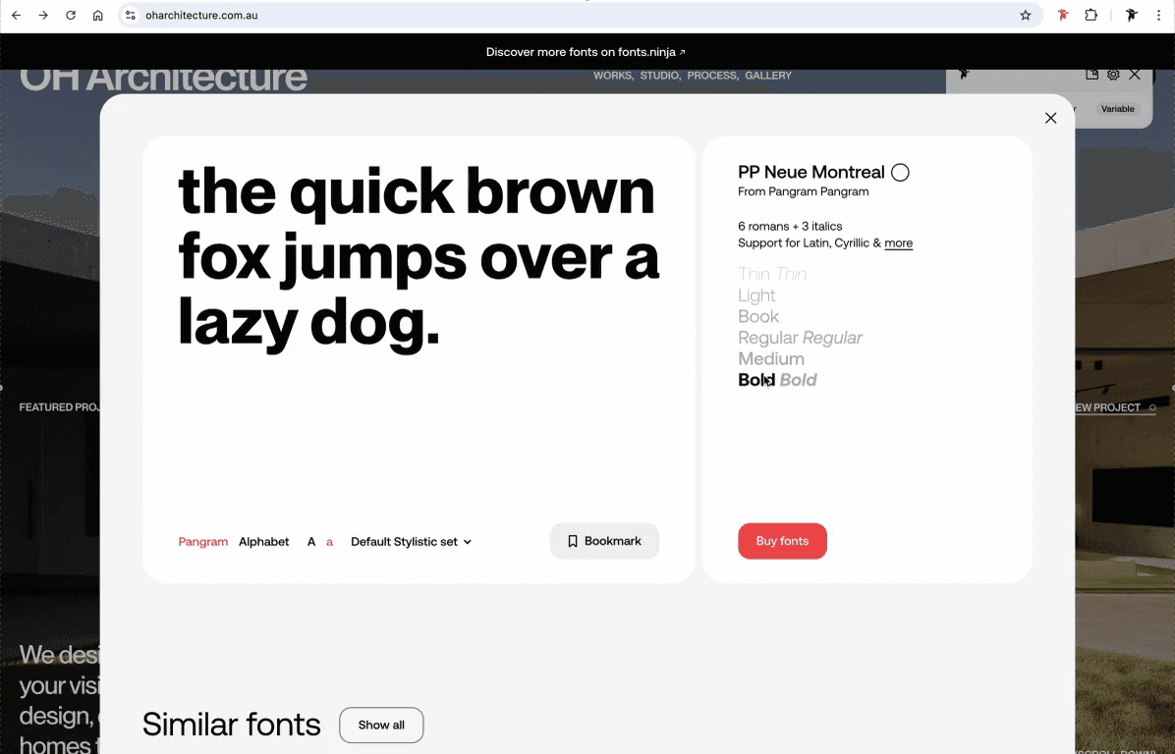Close the font details modal
1175x754 pixels.
(1050, 118)
